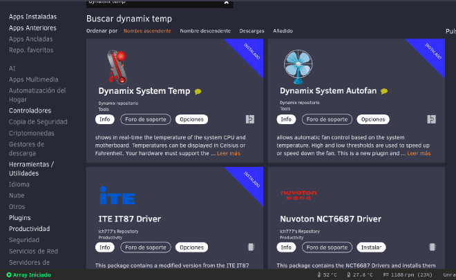Click the driver chip icon on Nuvoton NCT6687 card
The width and height of the screenshot is (456, 280).
(433, 247)
